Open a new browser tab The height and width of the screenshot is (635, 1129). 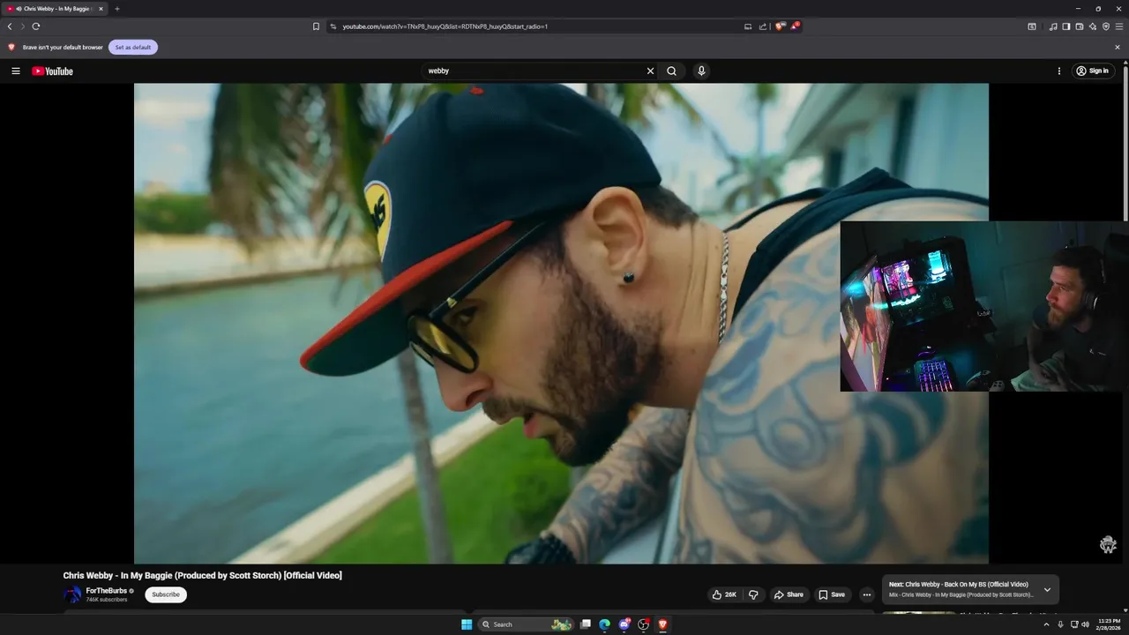116,9
